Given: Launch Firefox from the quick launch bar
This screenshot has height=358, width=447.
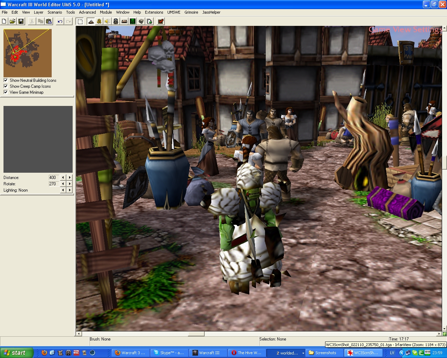Looking at the screenshot, I should click(44, 353).
